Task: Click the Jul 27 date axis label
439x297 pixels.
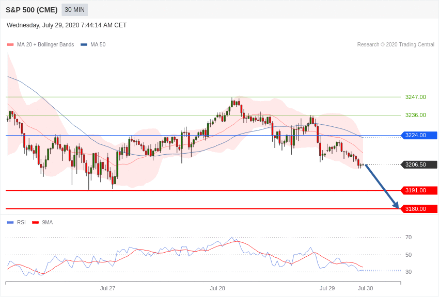Action: [108, 288]
